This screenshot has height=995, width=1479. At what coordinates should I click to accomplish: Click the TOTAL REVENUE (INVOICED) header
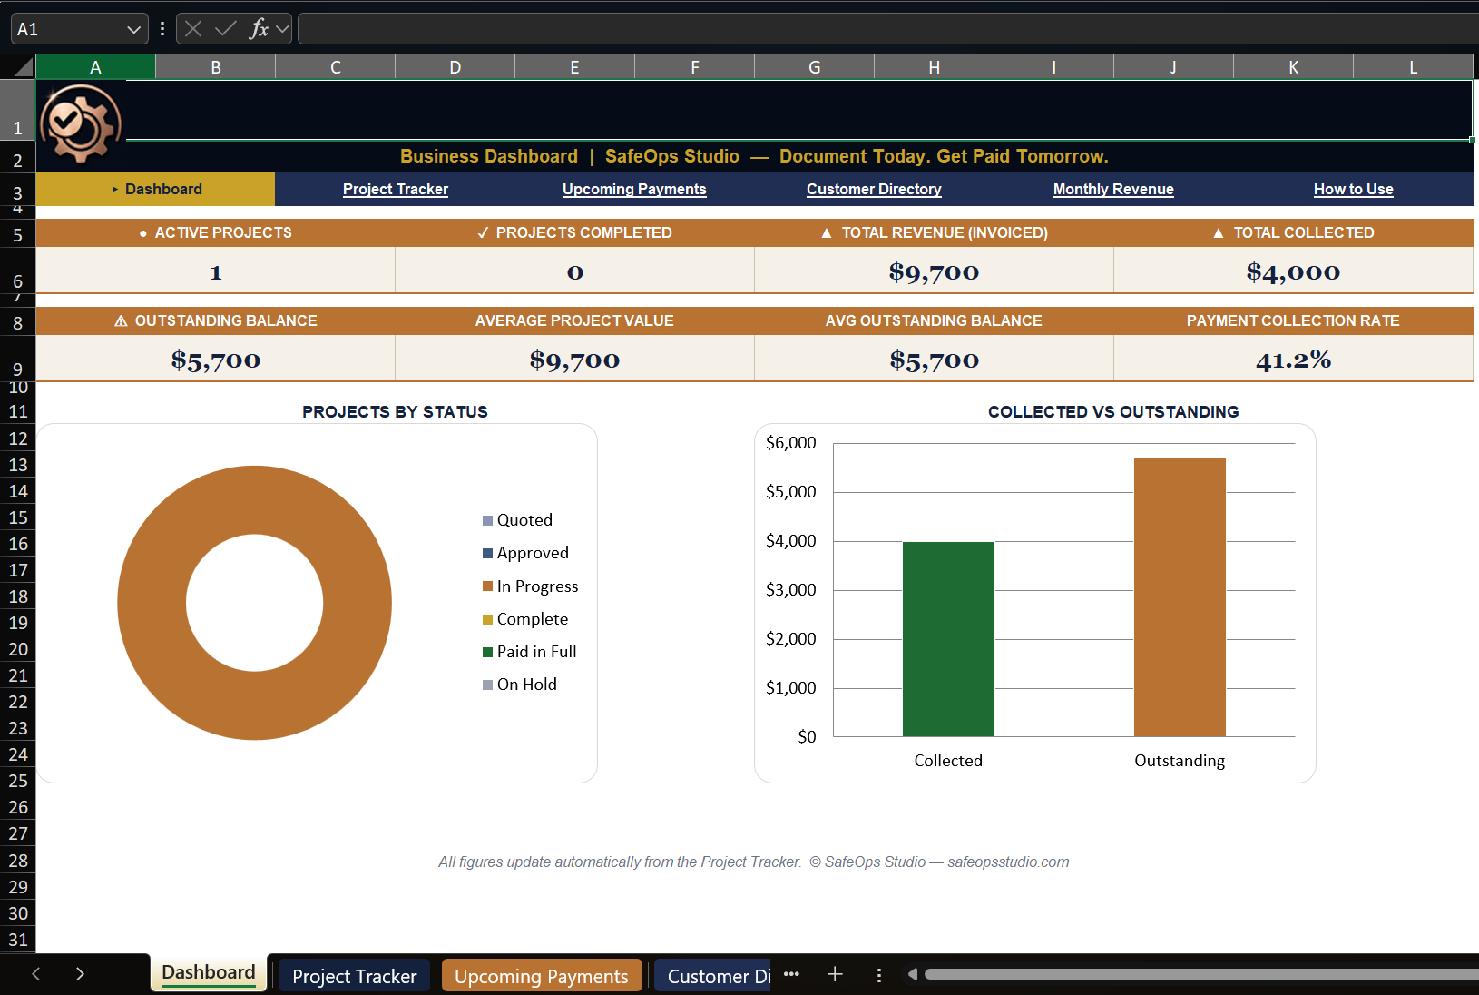(934, 232)
